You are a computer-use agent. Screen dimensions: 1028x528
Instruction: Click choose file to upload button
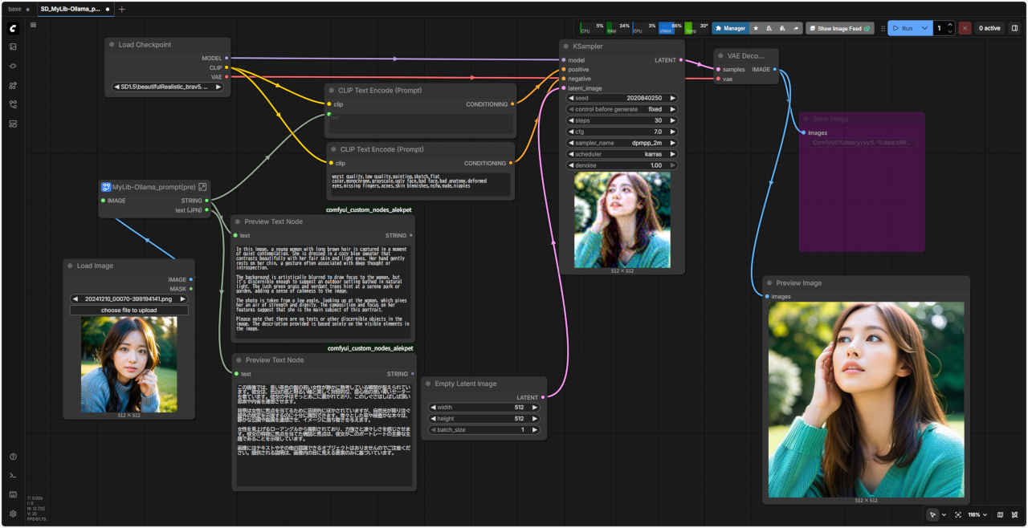[128, 310]
